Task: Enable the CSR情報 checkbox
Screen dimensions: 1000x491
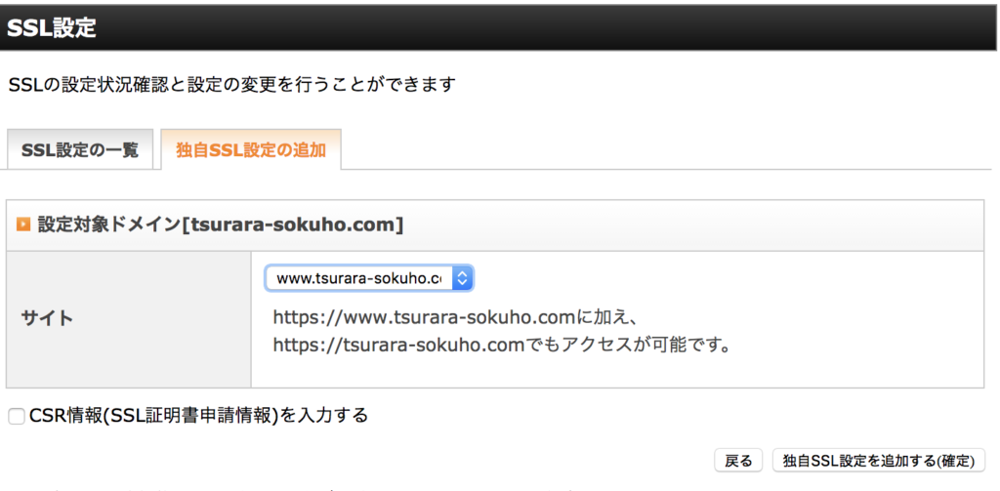Action: click(16, 416)
